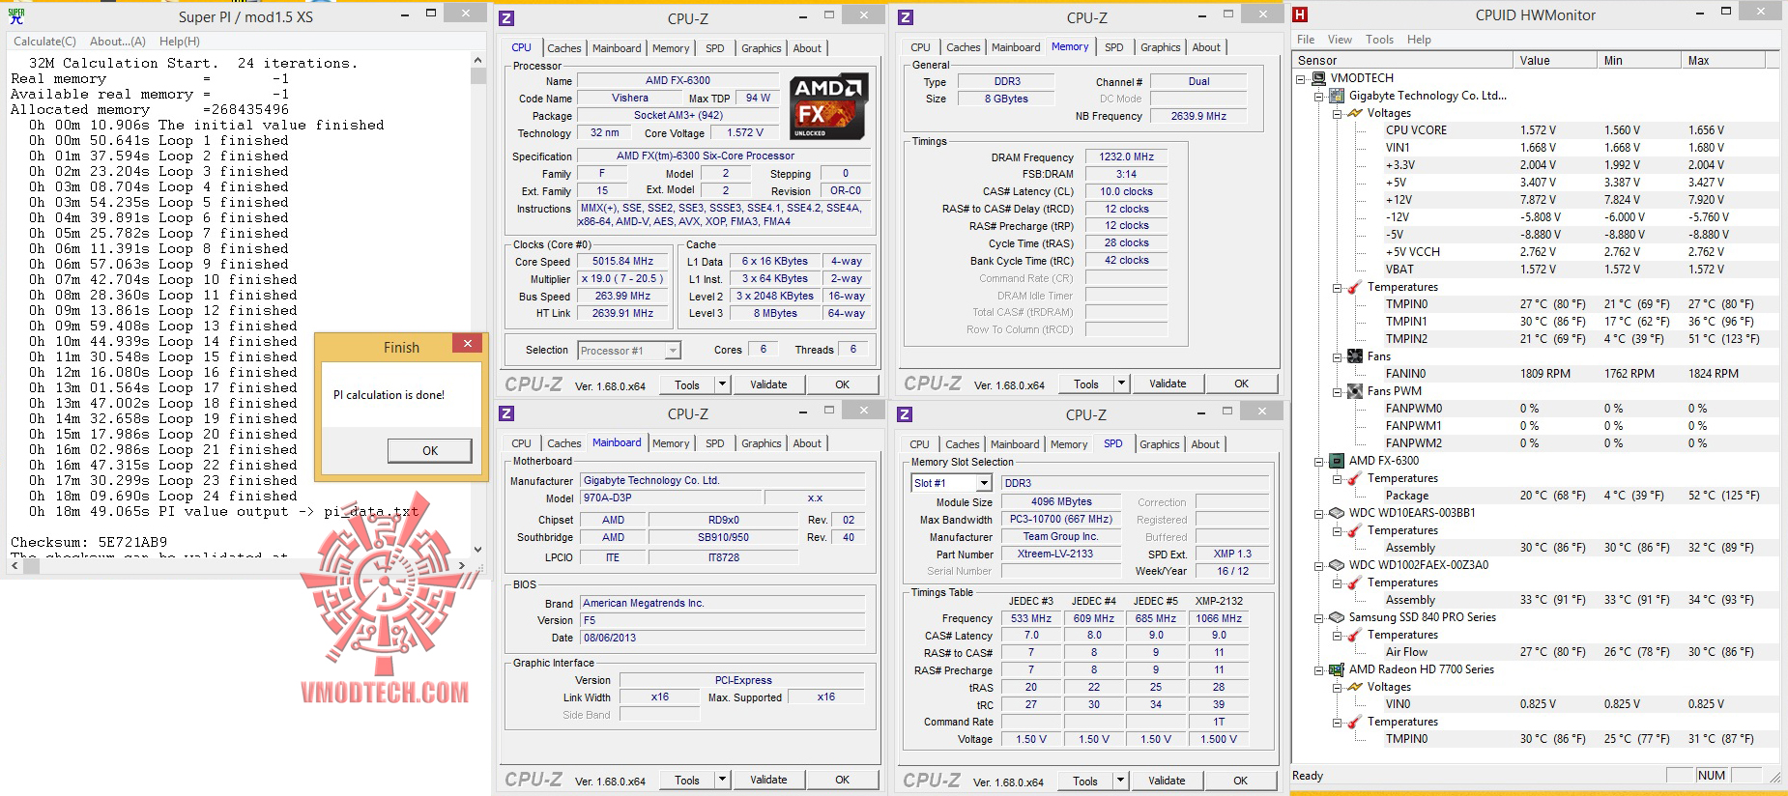Open Tools dropdown arrow in CPU-Z Mainboard window
This screenshot has height=796, width=1788.
722,780
